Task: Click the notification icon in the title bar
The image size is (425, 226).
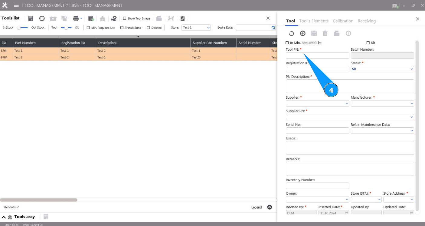Action: 395,6
